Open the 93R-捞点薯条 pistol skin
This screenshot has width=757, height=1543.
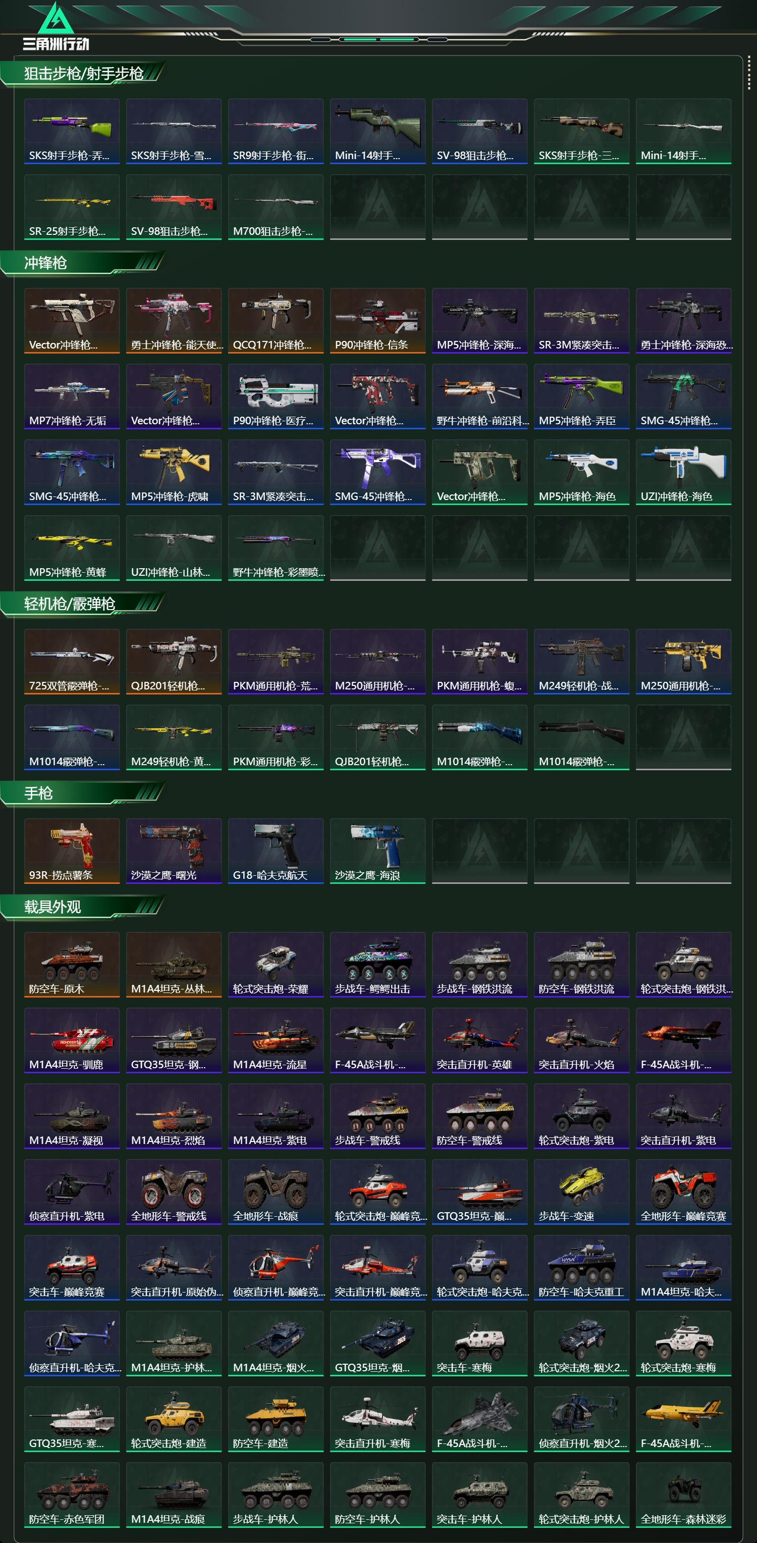pos(72,851)
